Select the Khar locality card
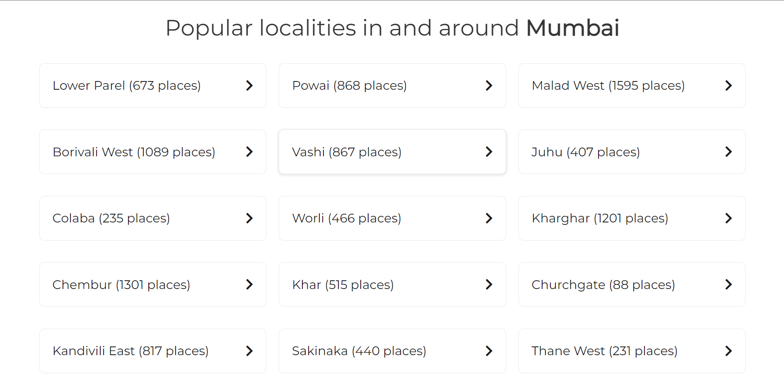The image size is (784, 382). (392, 284)
